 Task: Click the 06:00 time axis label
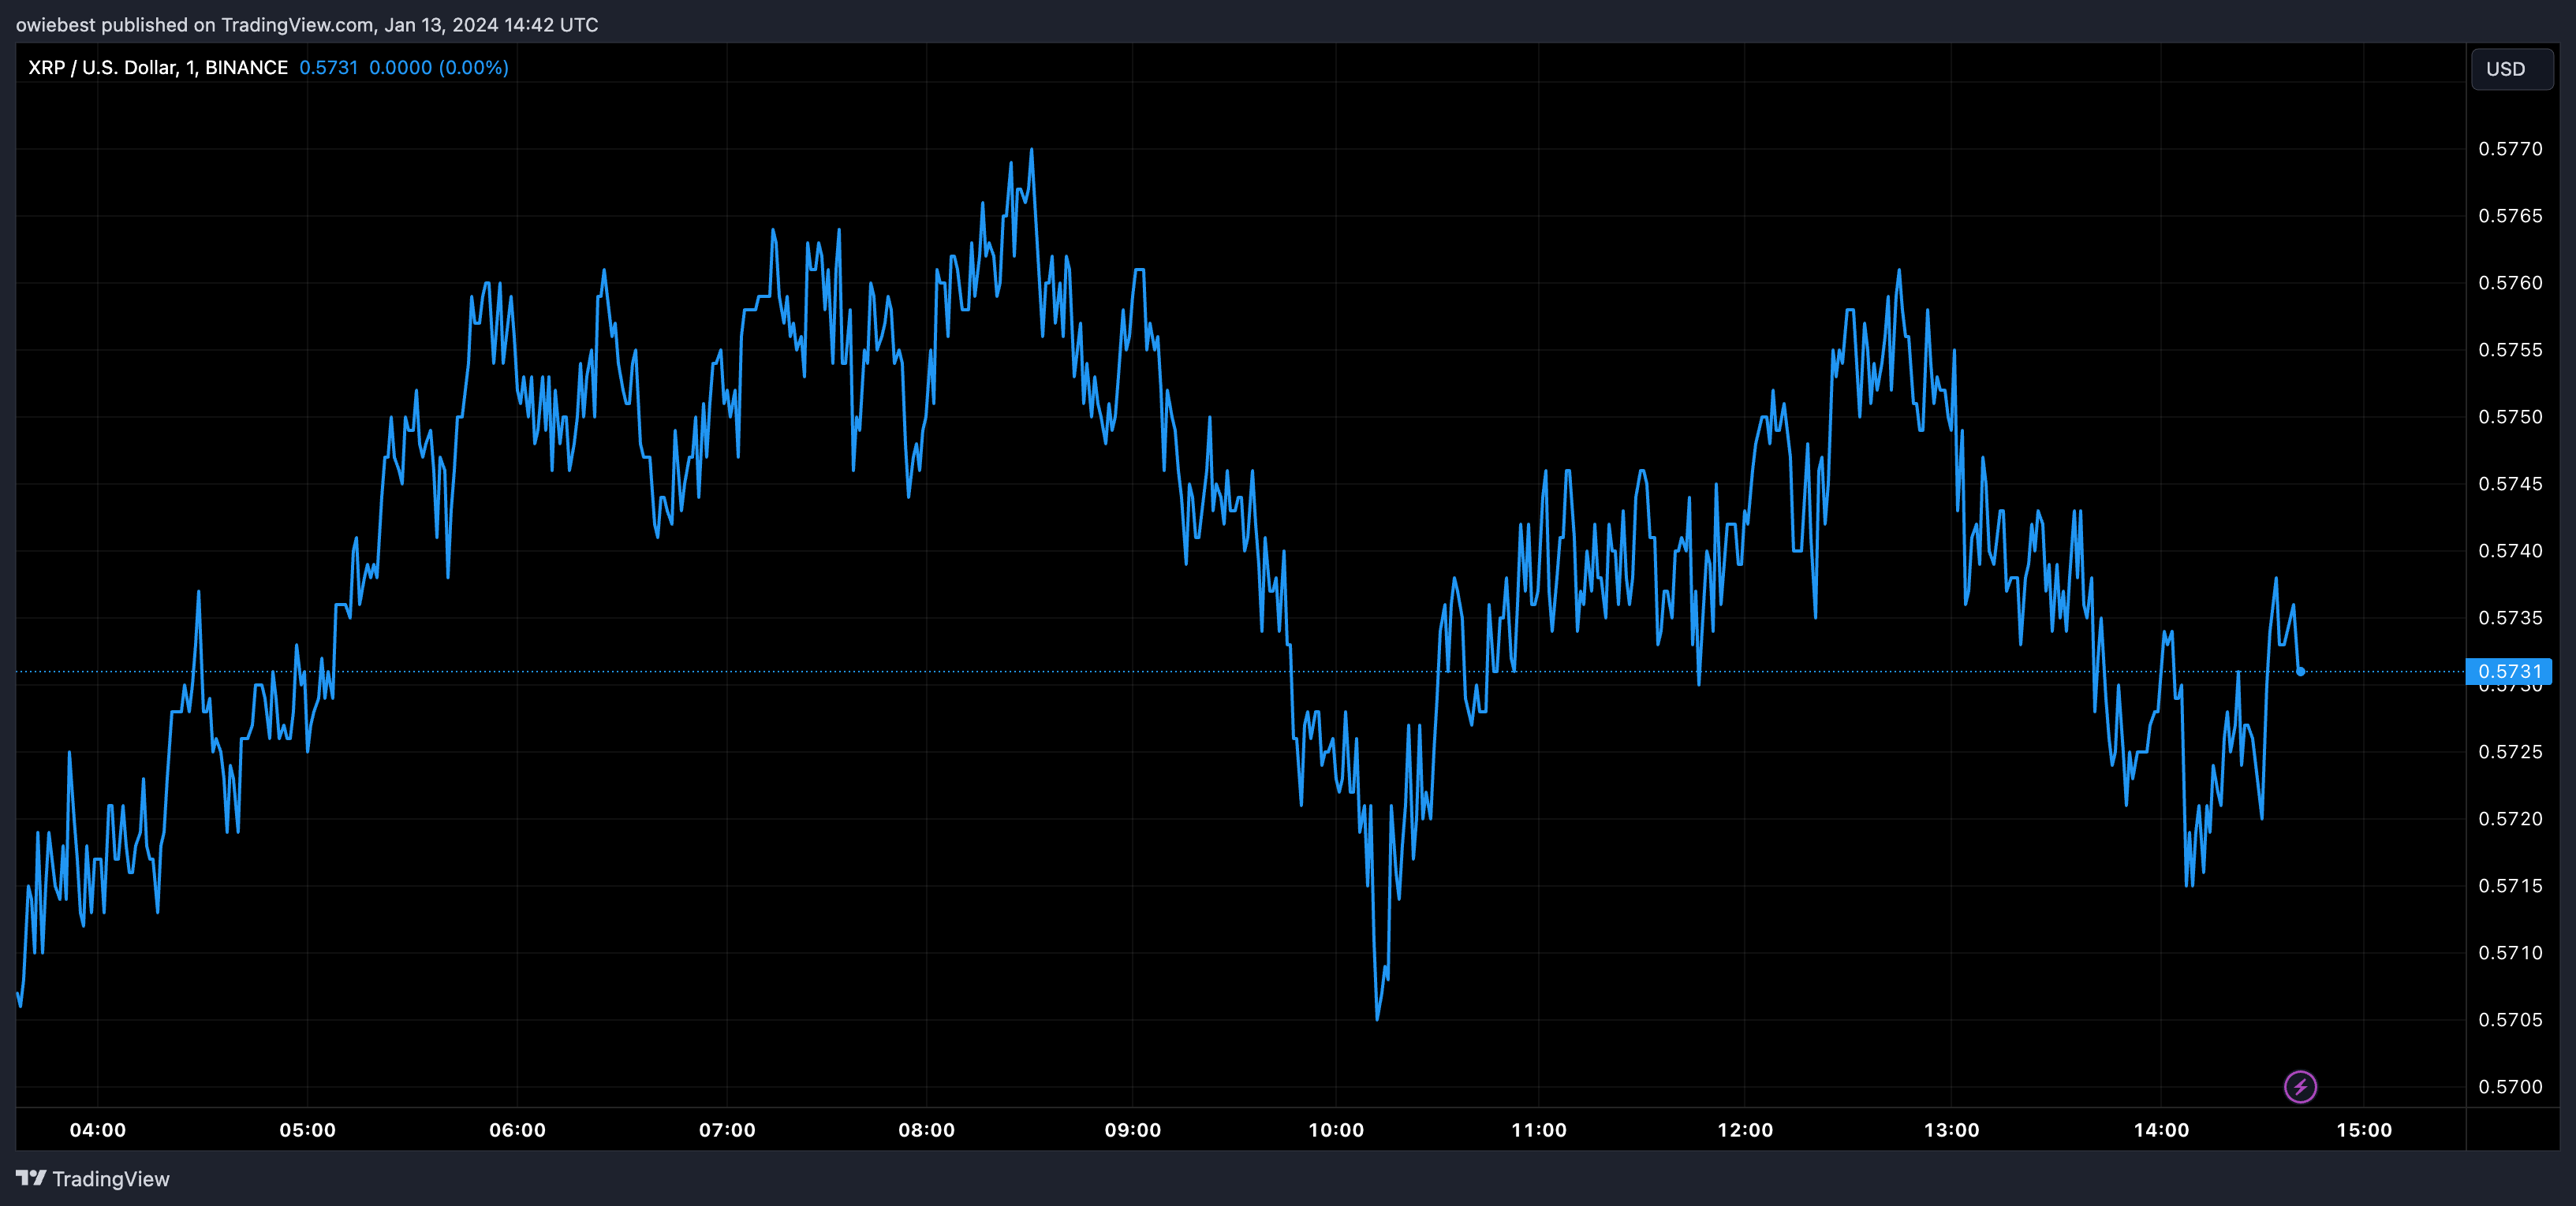click(x=517, y=1130)
